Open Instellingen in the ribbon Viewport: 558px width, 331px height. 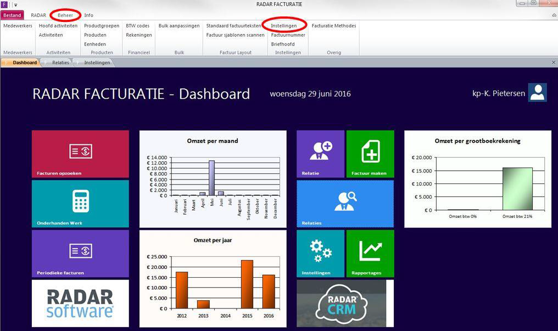click(283, 26)
